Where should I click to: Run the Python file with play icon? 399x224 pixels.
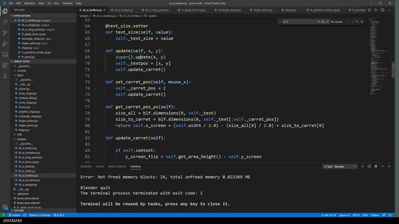coord(376,10)
